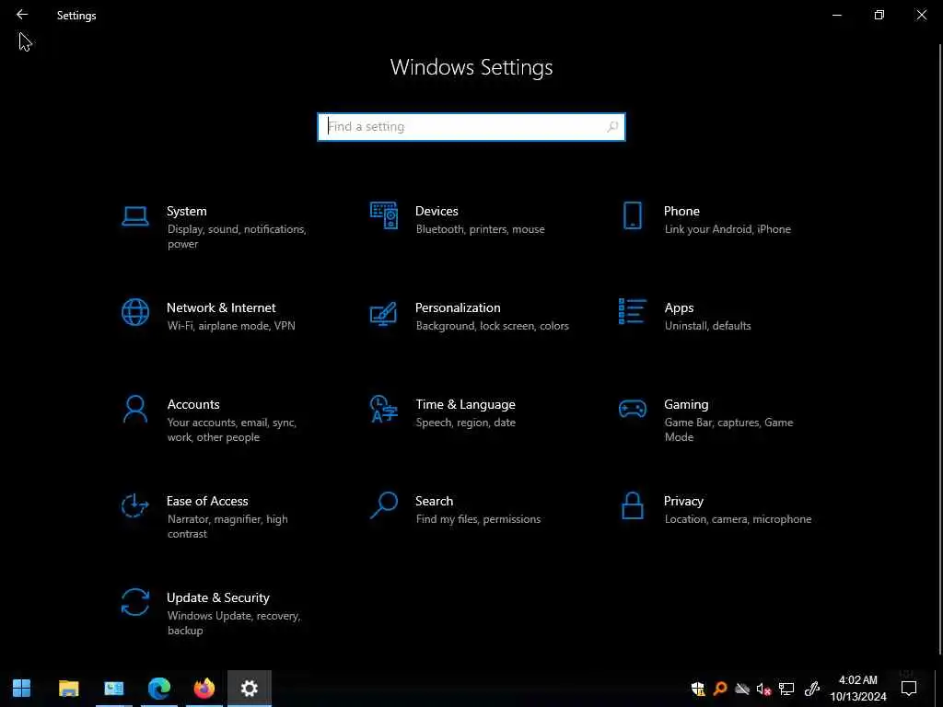
Task: Open Network & Internet globe icon
Action: coord(134,312)
